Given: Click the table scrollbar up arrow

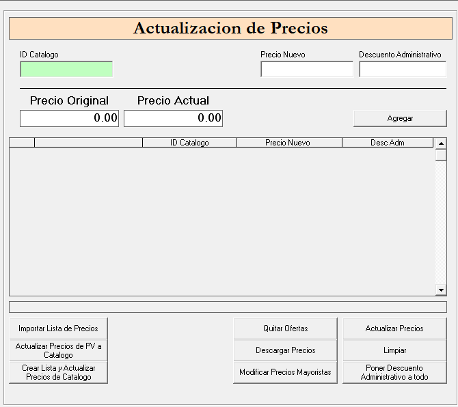Looking at the screenshot, I should tap(441, 143).
